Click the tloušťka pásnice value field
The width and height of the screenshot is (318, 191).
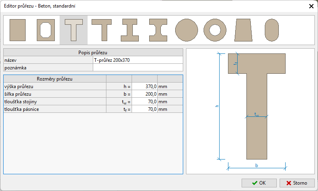click(144, 109)
